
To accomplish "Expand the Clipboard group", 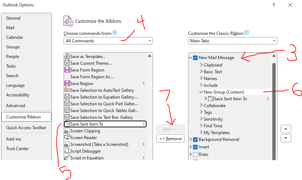I will 201,65.
